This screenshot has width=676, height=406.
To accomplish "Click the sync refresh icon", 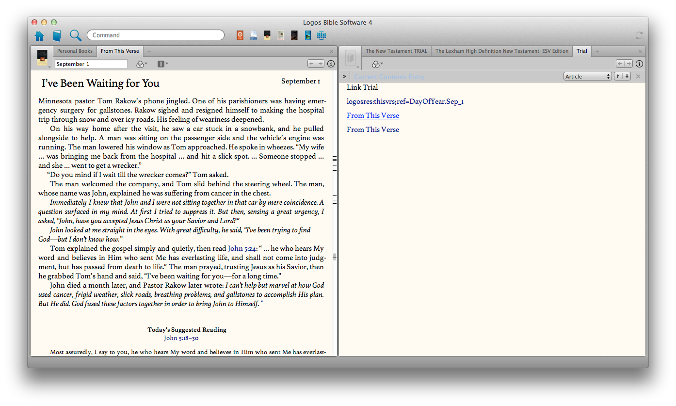I will [x=639, y=35].
